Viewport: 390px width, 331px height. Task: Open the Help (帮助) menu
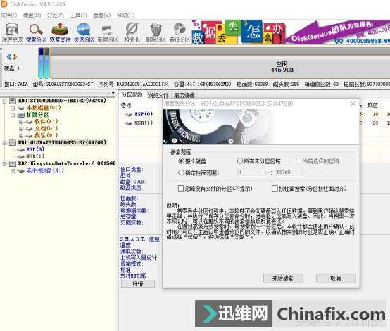[125, 15]
